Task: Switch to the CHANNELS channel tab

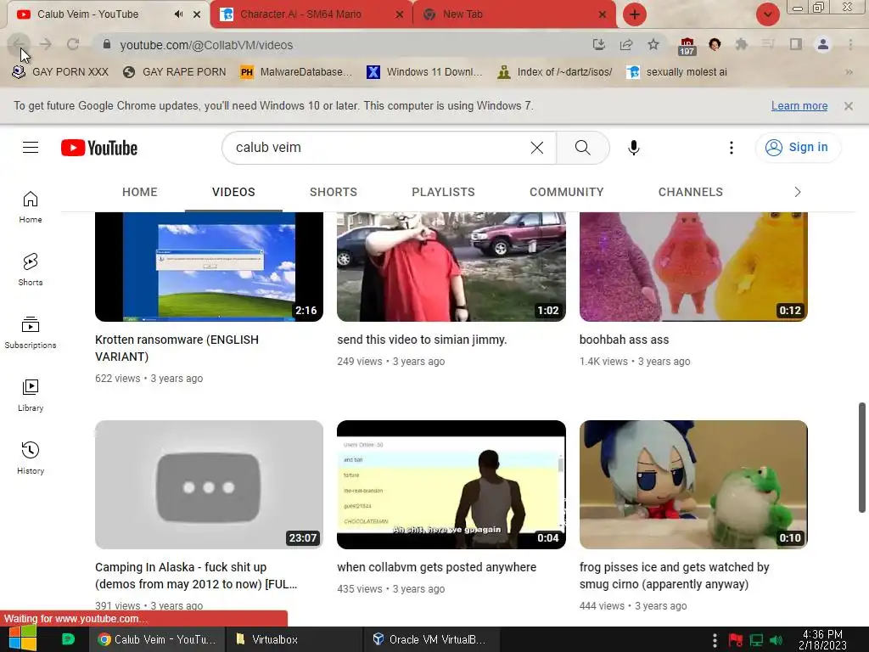Action: click(x=691, y=192)
